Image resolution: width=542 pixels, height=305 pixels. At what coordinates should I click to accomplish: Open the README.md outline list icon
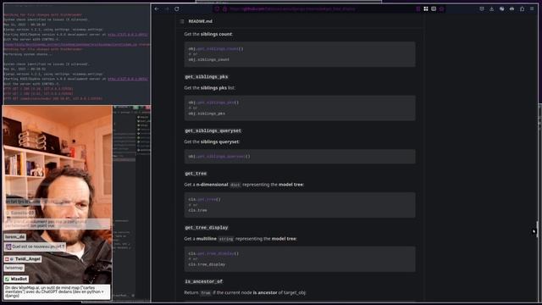coord(182,21)
